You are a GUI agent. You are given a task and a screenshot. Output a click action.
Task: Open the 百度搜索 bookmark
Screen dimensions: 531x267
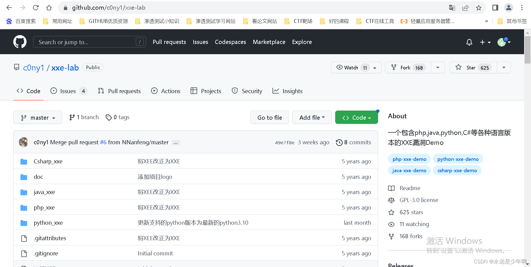click(x=21, y=21)
